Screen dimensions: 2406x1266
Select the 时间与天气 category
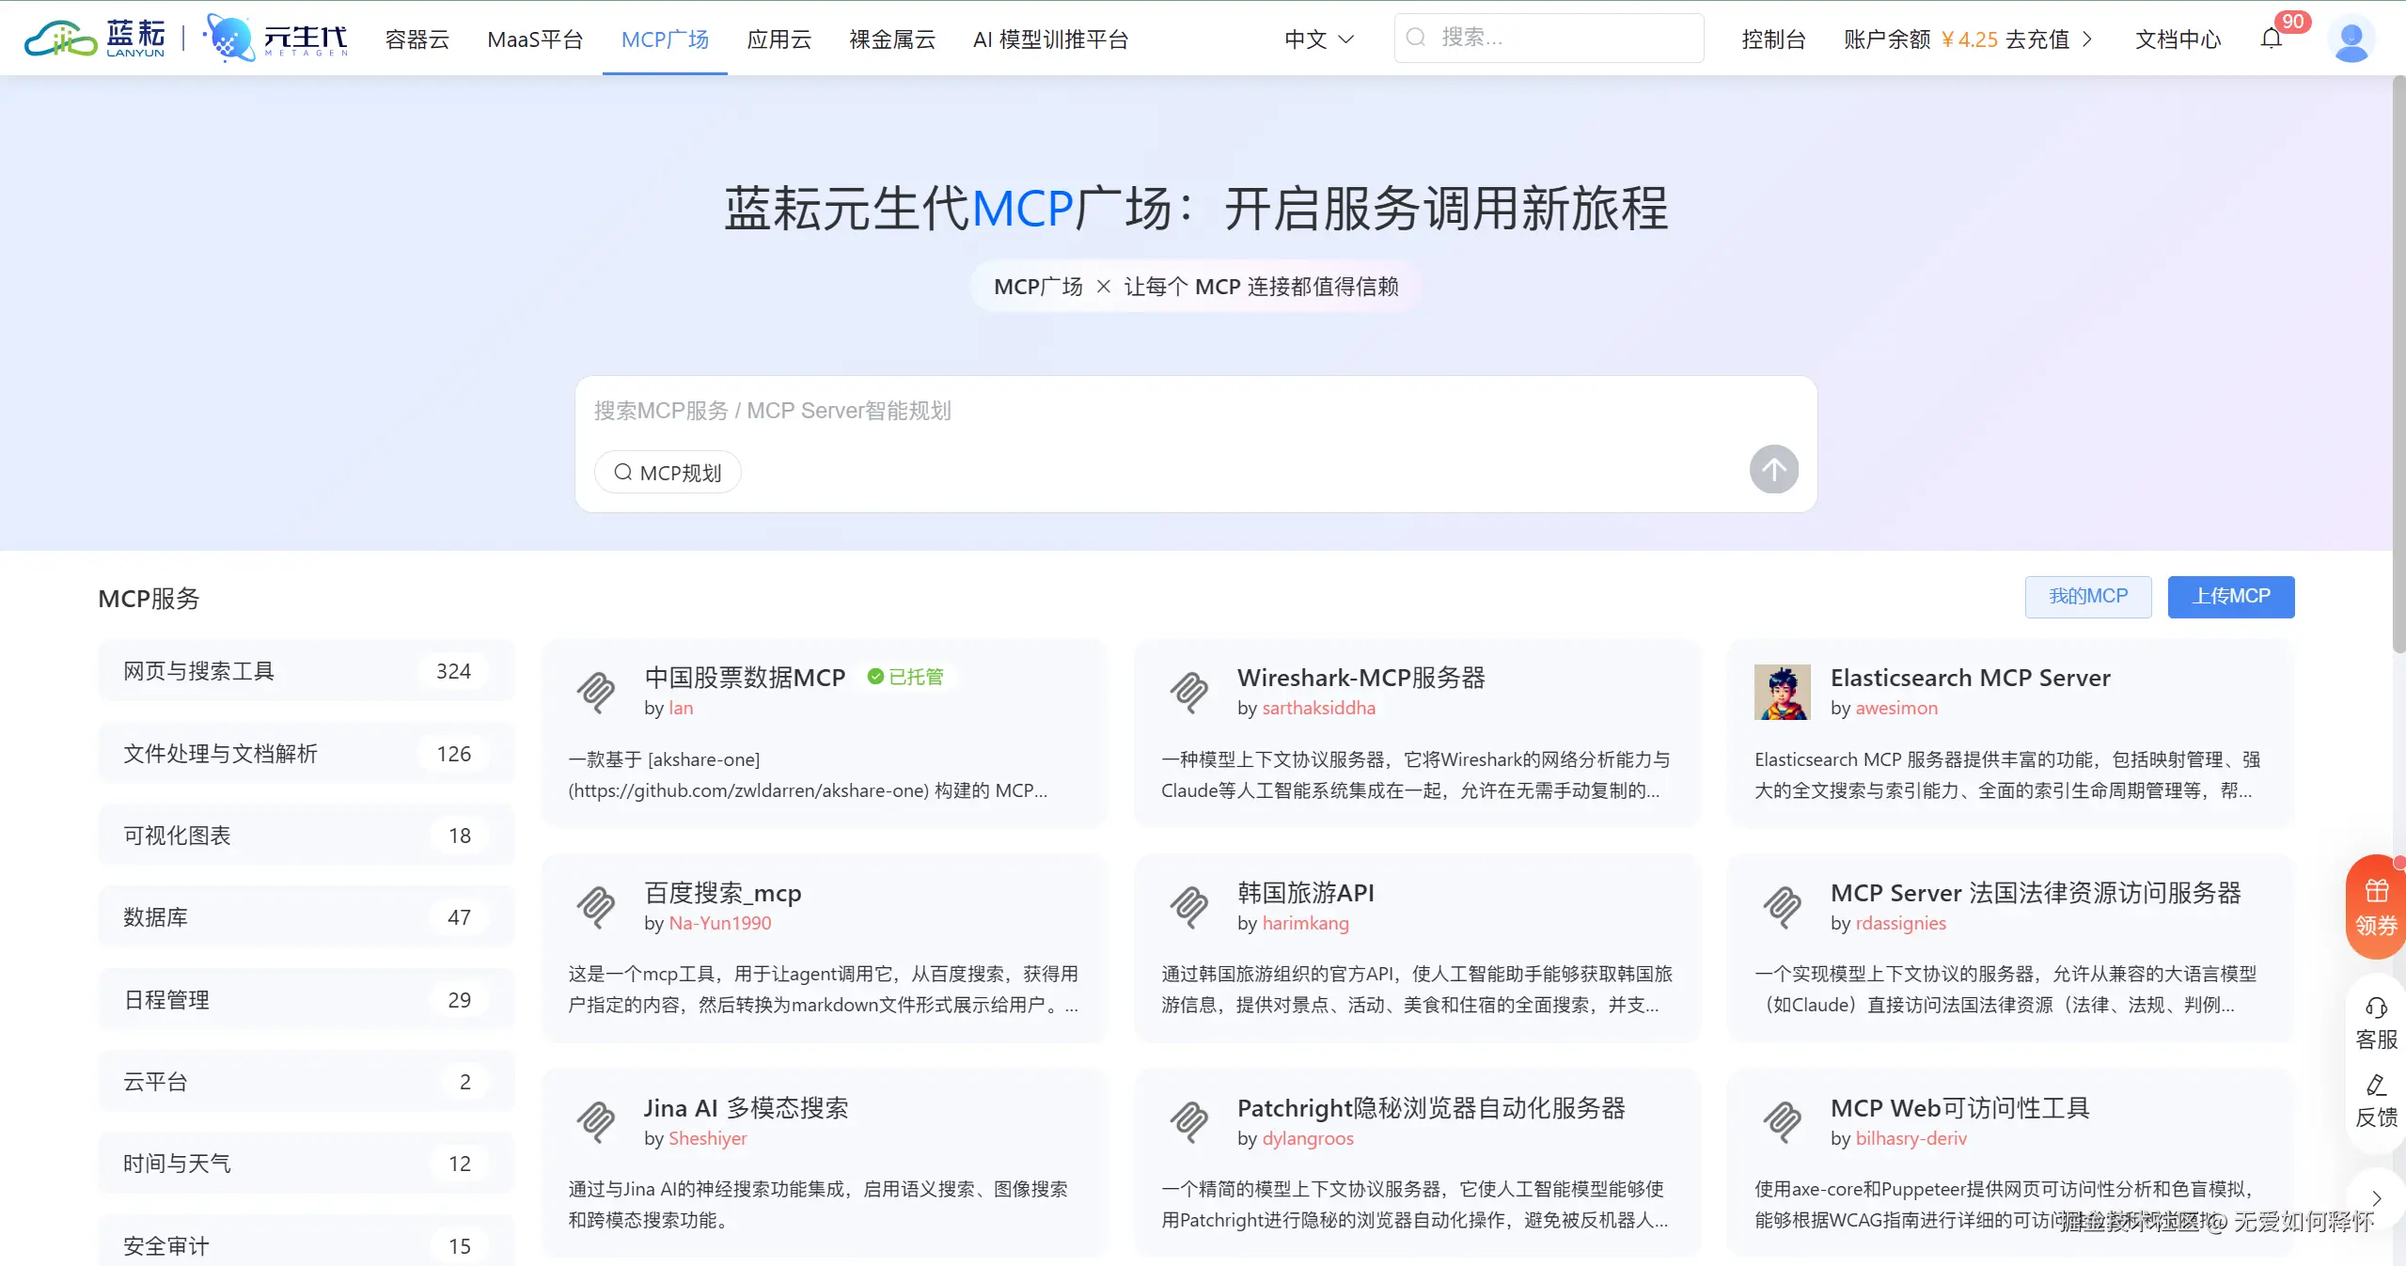coord(307,1164)
